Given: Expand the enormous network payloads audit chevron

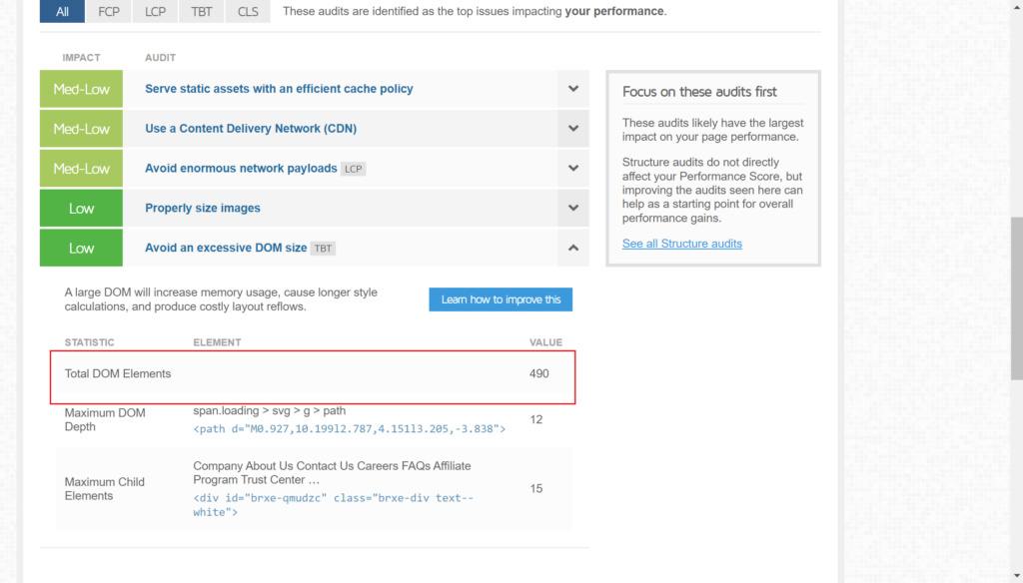Looking at the screenshot, I should 573,169.
